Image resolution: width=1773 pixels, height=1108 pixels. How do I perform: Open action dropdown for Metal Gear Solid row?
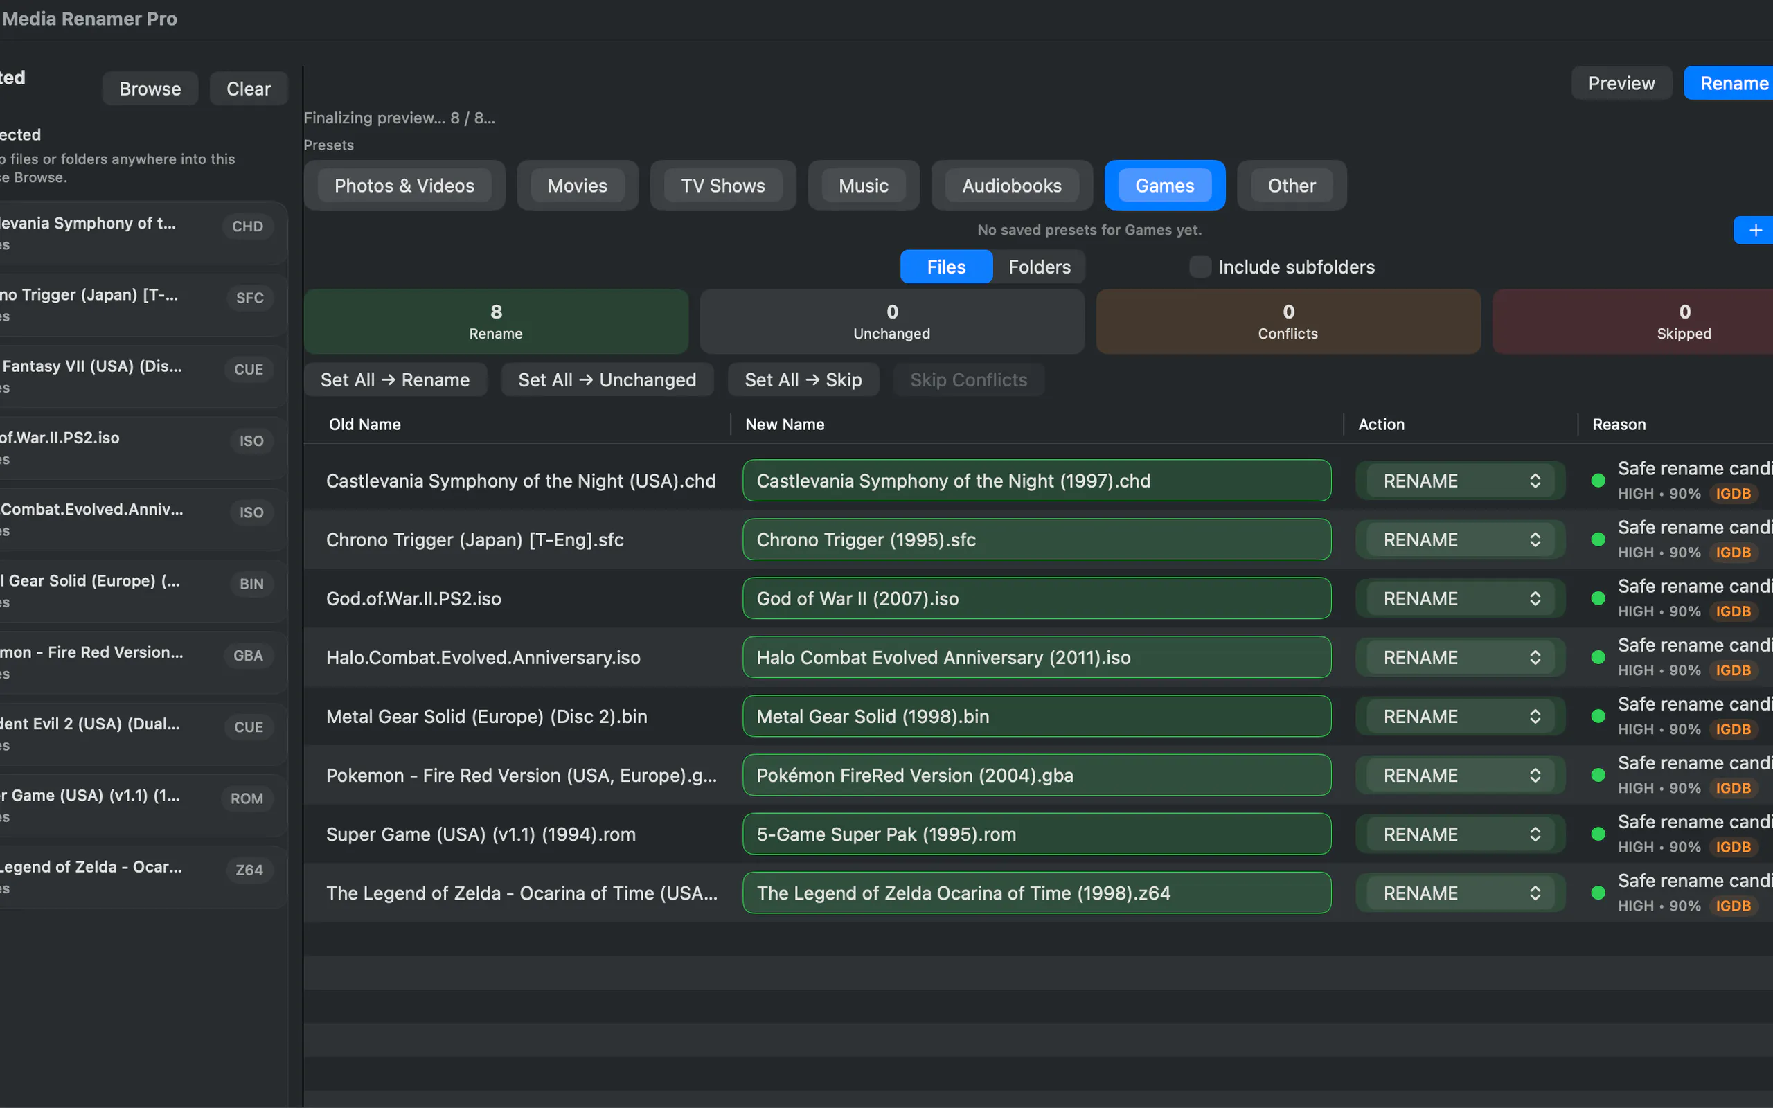coord(1459,717)
